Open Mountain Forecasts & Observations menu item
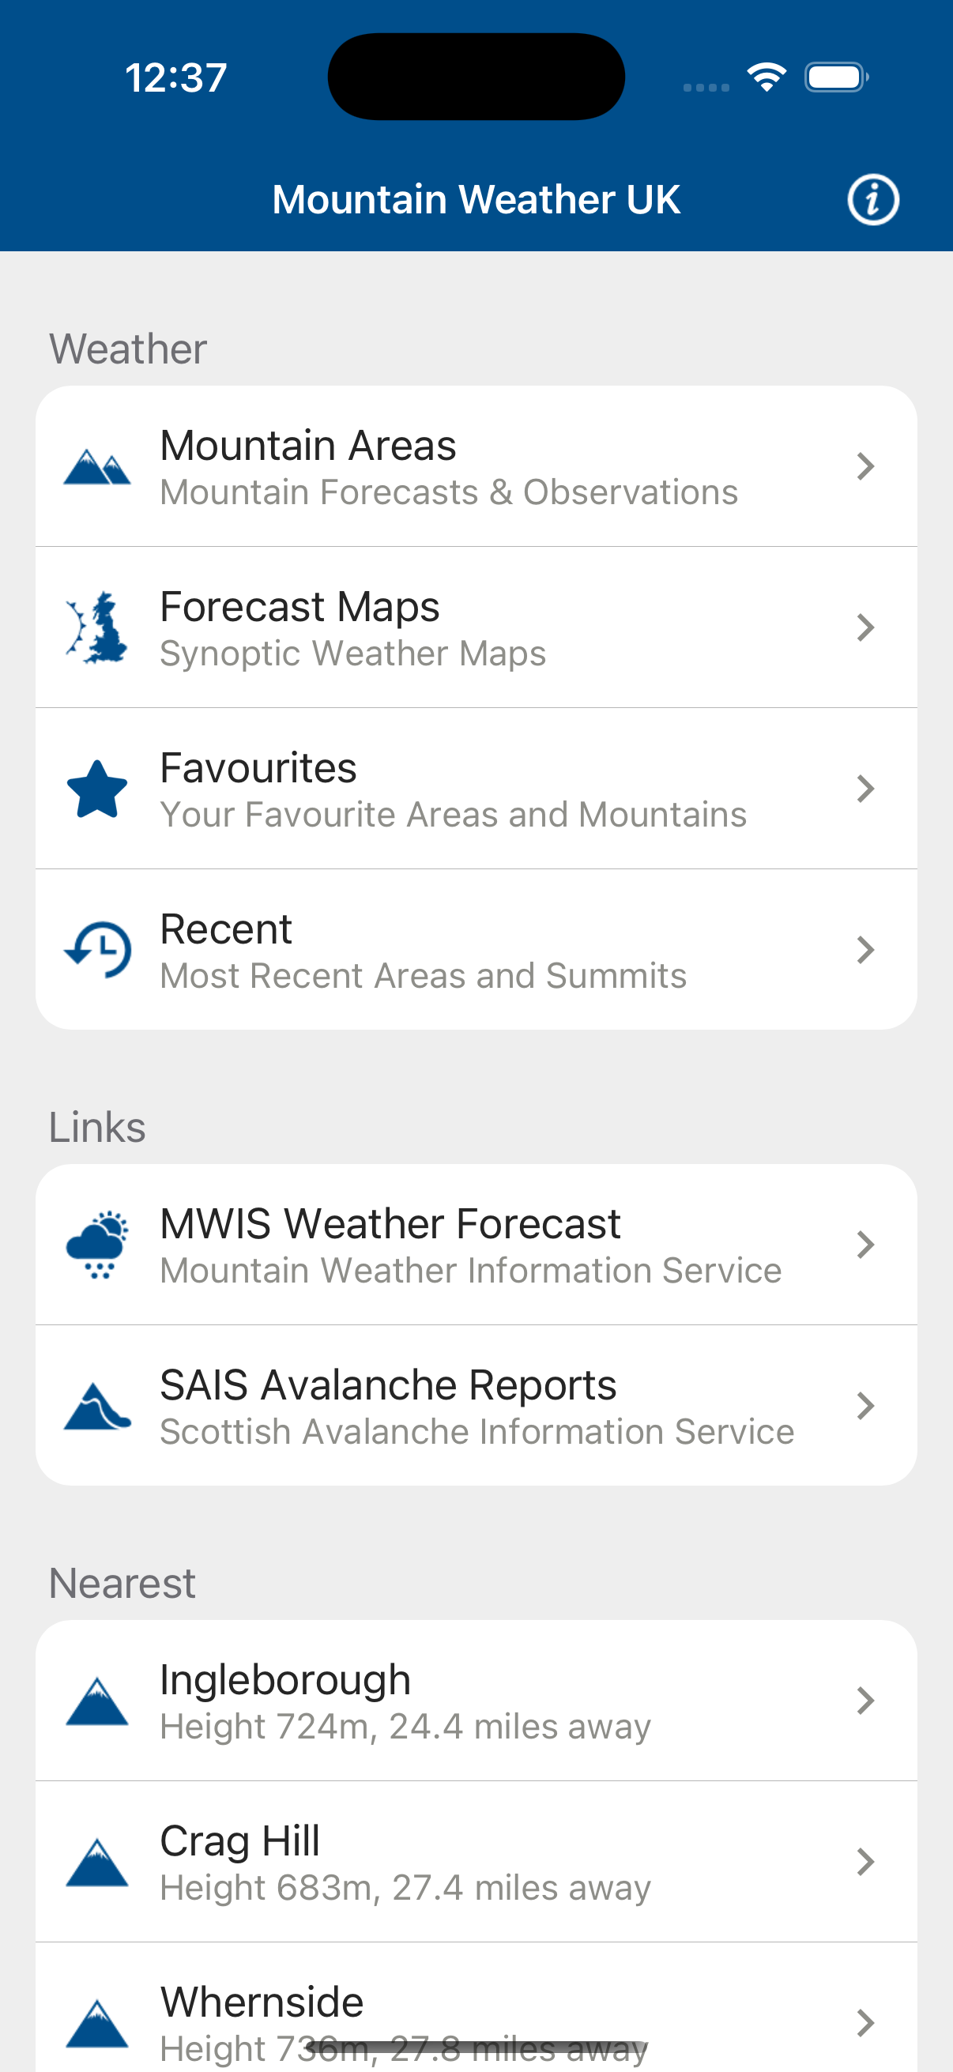 449,492
